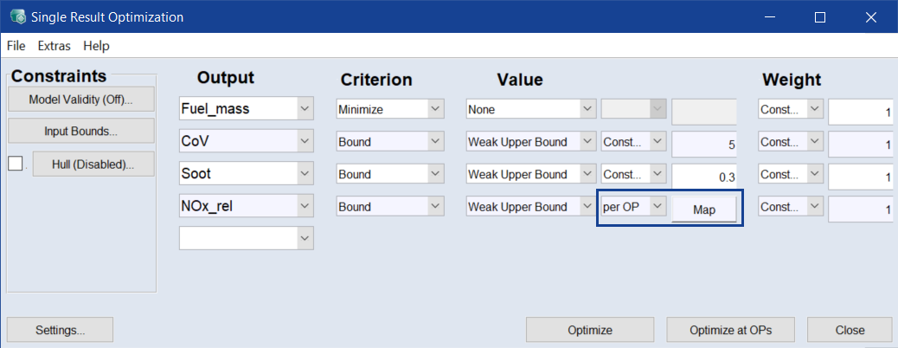Open the Extras menu
Screen dimensions: 898x348
click(x=54, y=46)
